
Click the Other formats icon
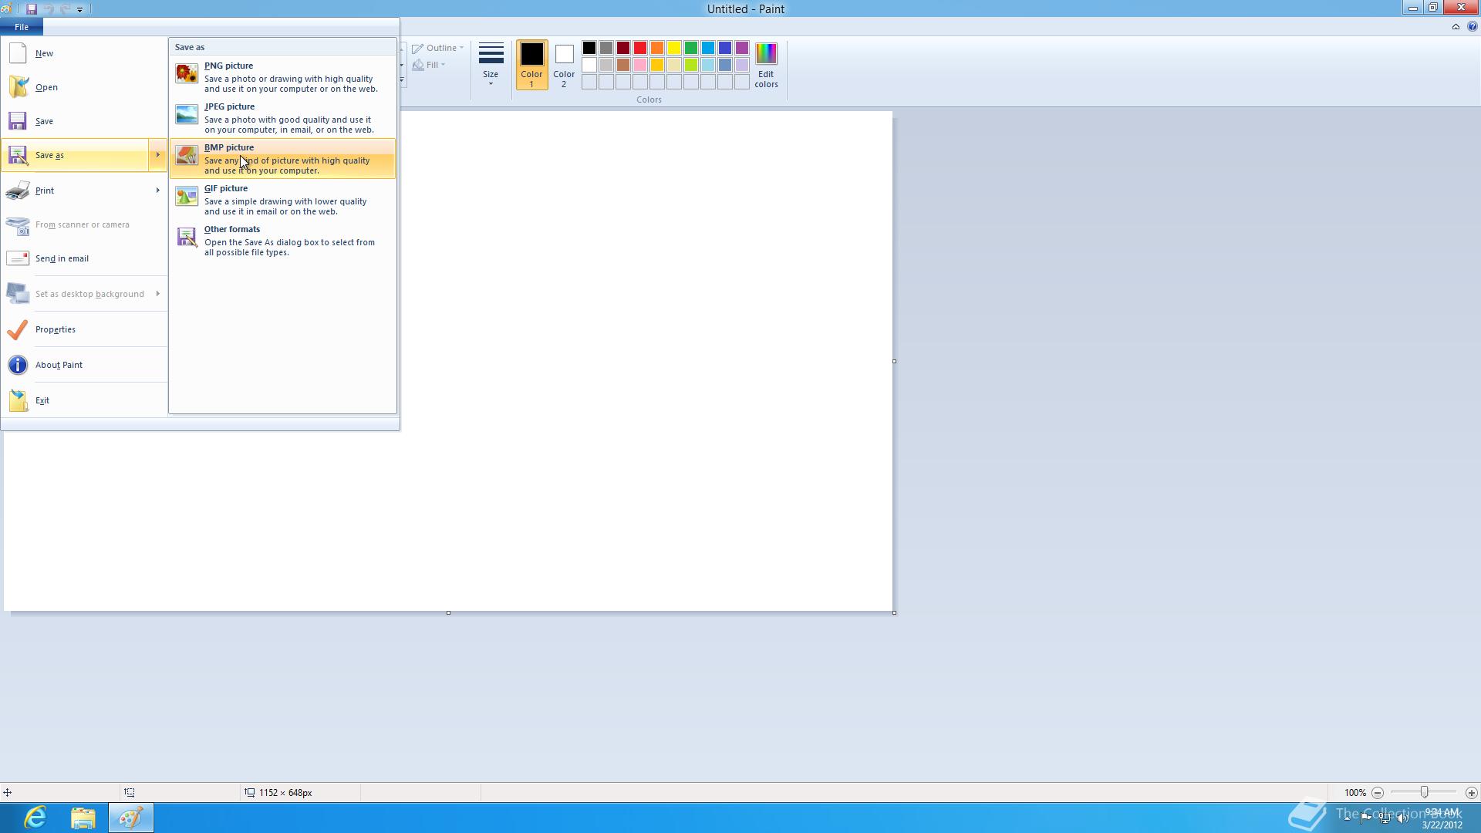point(186,237)
